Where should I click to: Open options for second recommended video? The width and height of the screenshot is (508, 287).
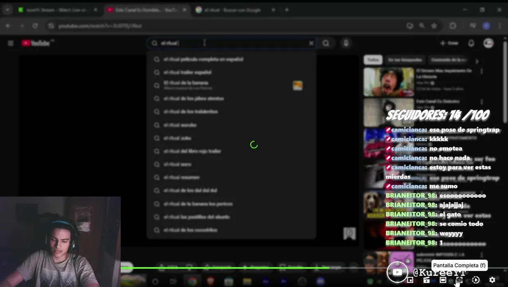coord(482,102)
